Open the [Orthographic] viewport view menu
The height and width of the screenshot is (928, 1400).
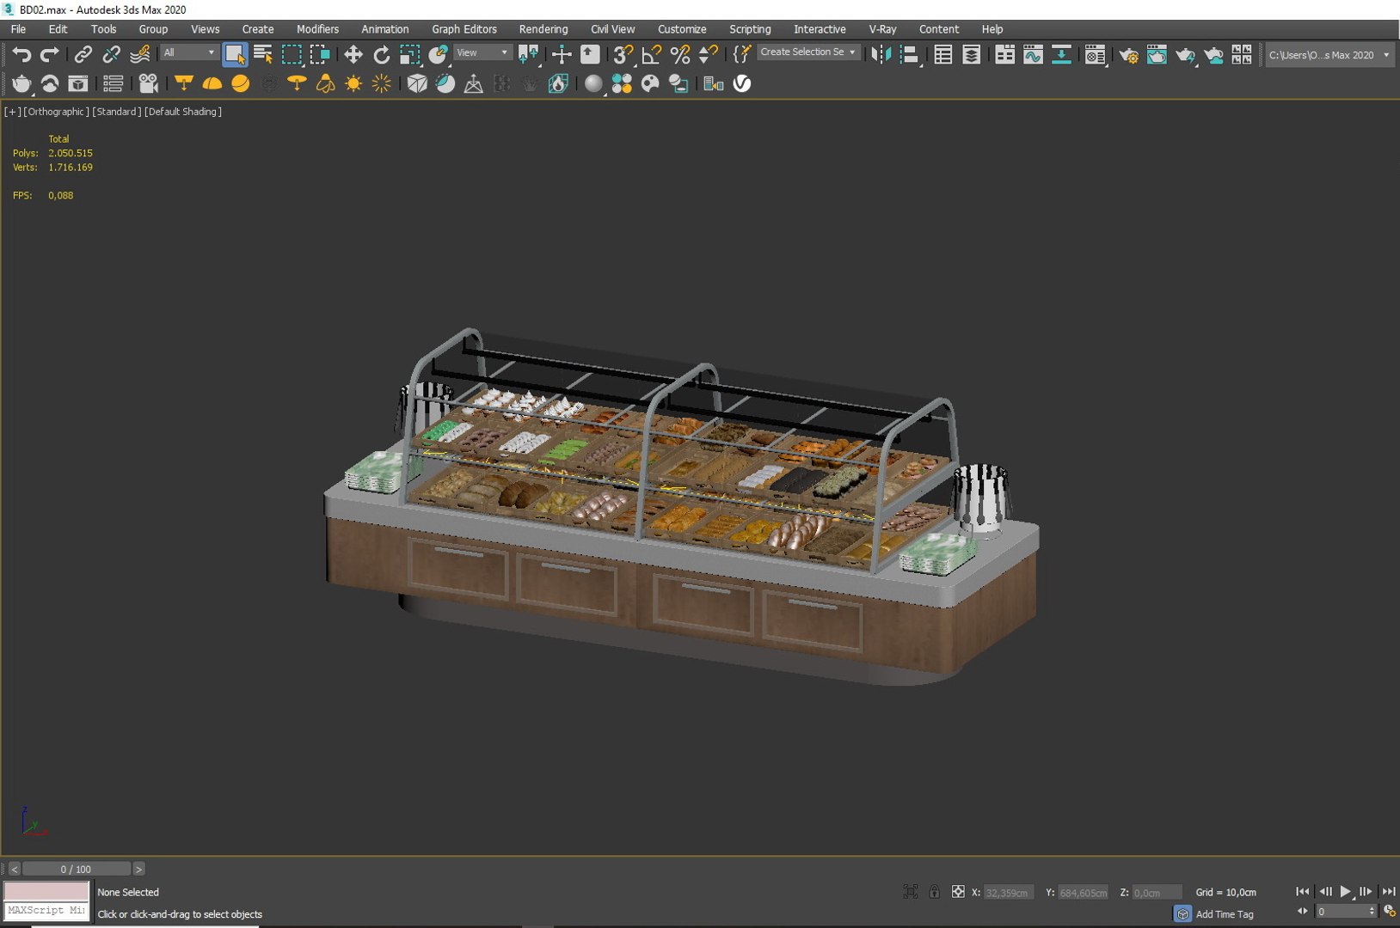(57, 112)
